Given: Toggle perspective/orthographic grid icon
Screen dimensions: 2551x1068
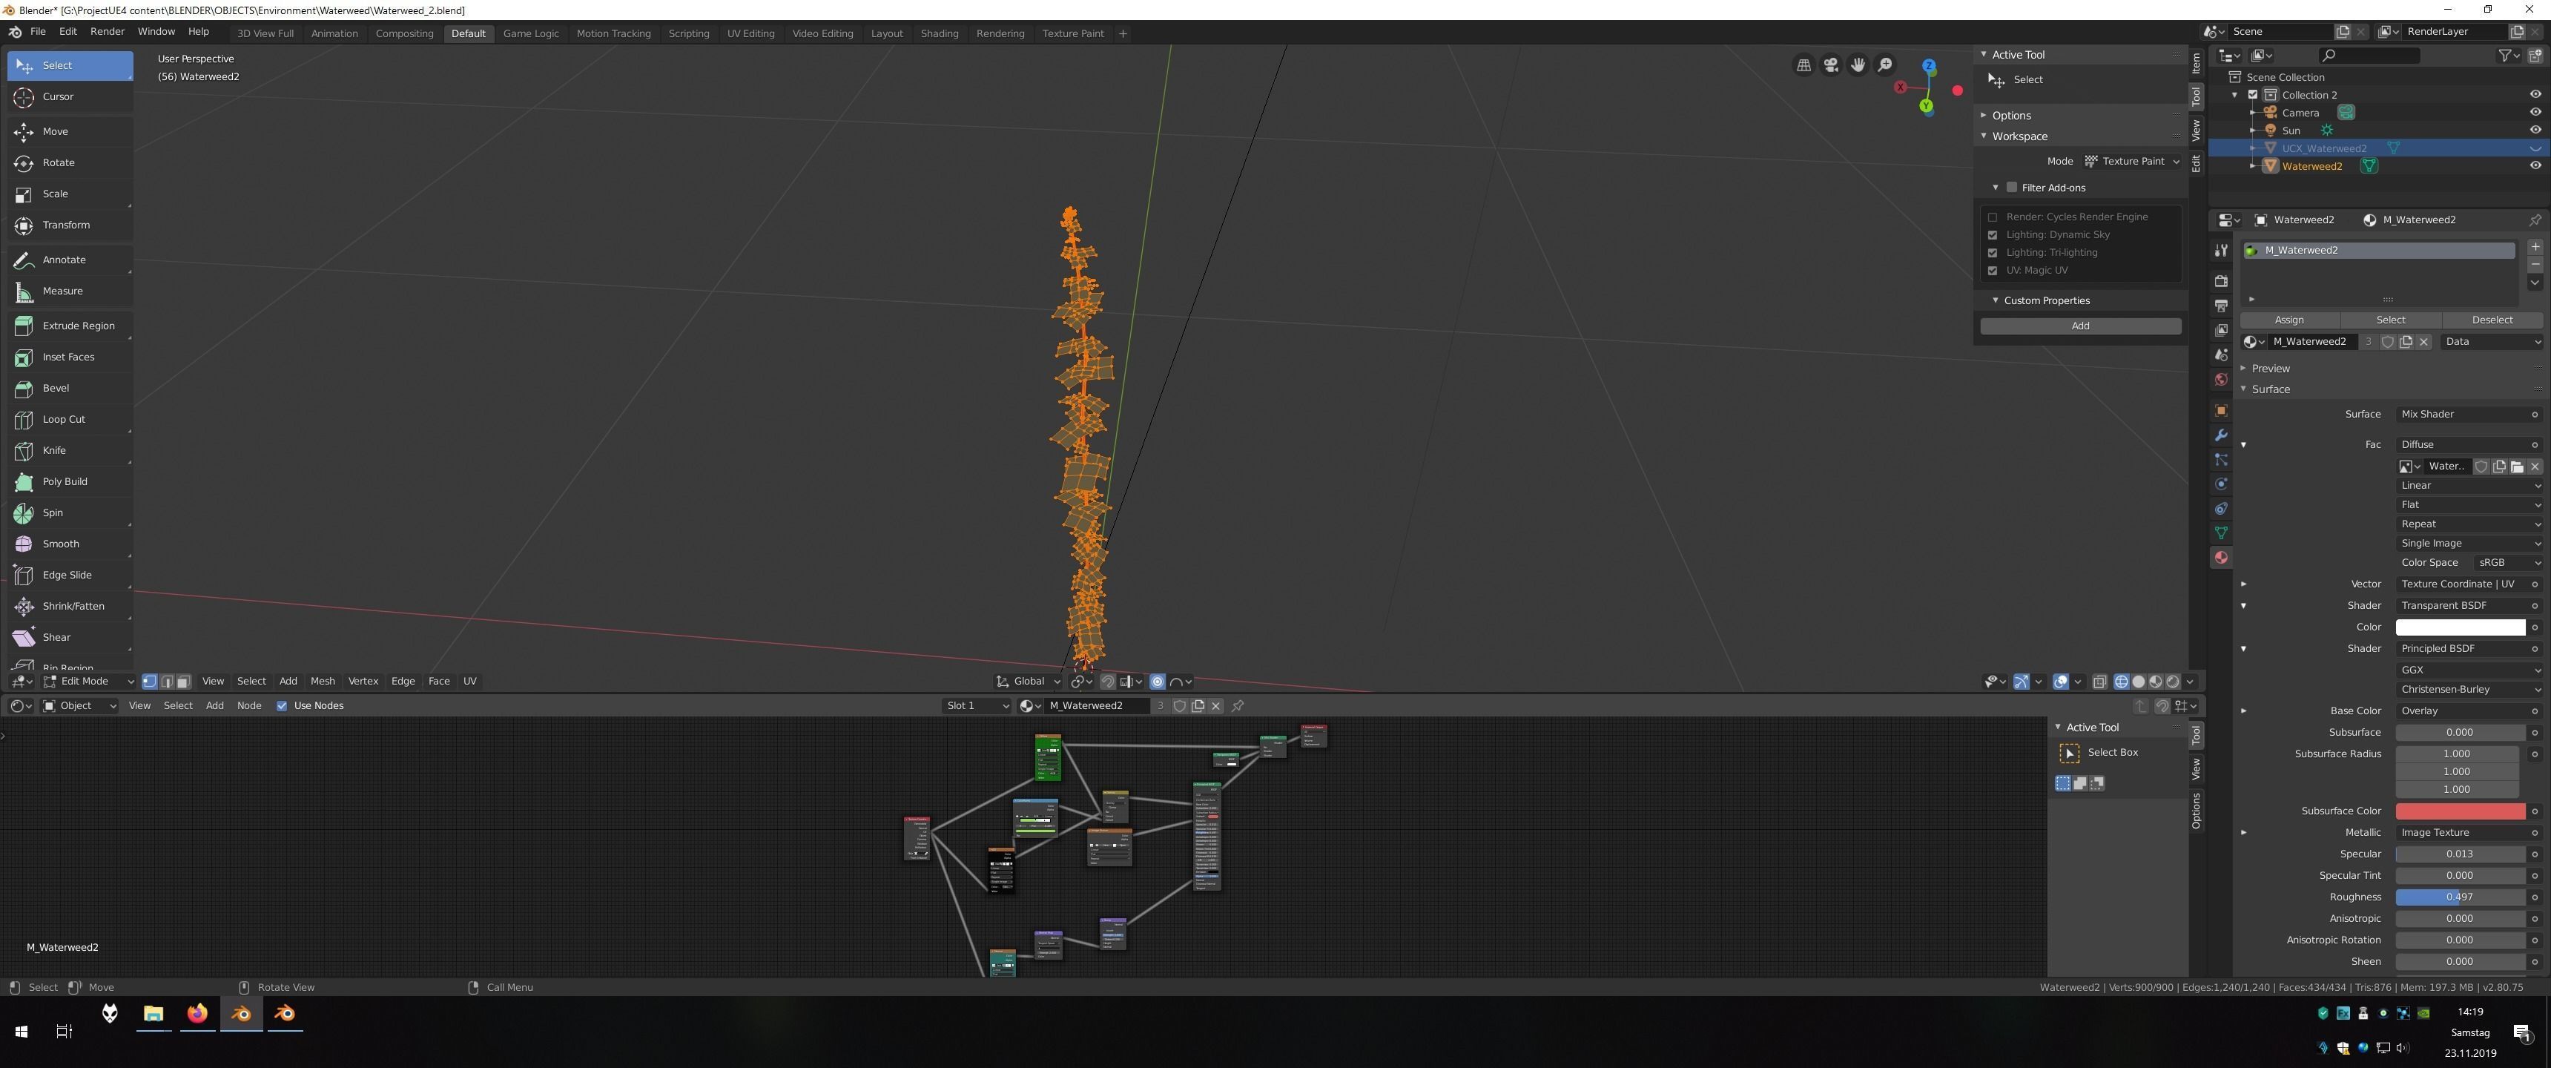Looking at the screenshot, I should [x=1803, y=65].
